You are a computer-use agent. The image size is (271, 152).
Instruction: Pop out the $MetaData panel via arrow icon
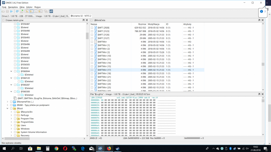pos(259,20)
